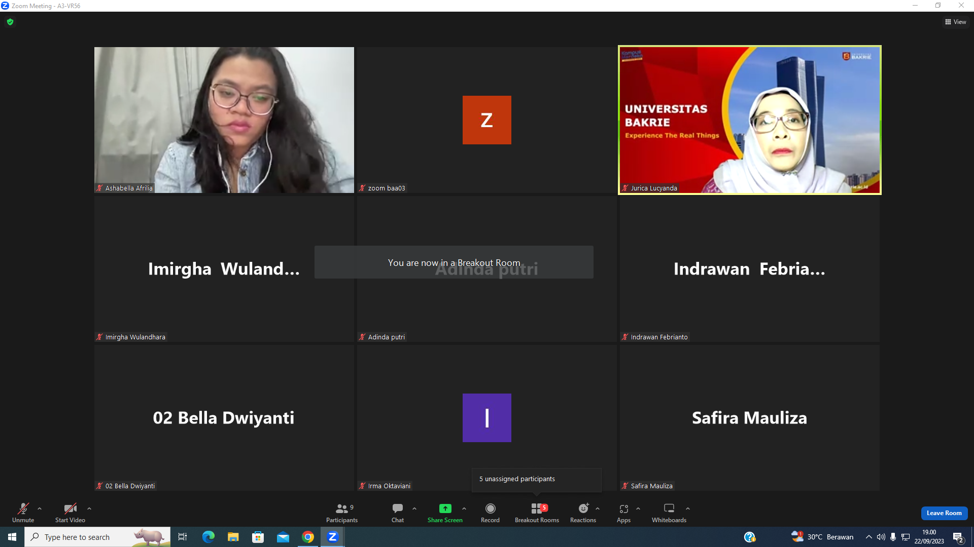Screen dimensions: 974x547
Task: Expand Reactions options caret
Action: [598, 509]
